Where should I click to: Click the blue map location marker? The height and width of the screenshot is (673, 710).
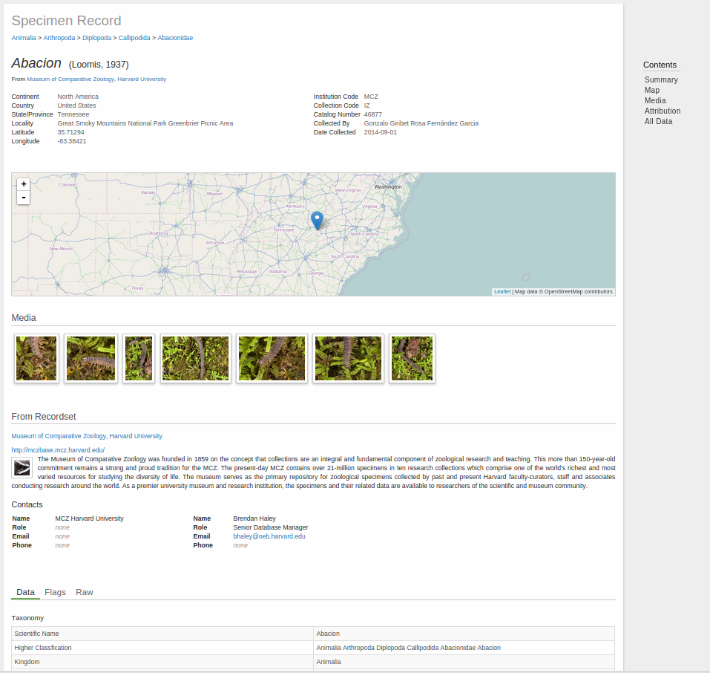pos(317,221)
